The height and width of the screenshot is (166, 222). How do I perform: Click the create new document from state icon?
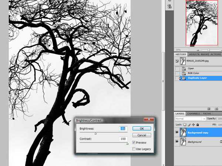click(x=209, y=109)
